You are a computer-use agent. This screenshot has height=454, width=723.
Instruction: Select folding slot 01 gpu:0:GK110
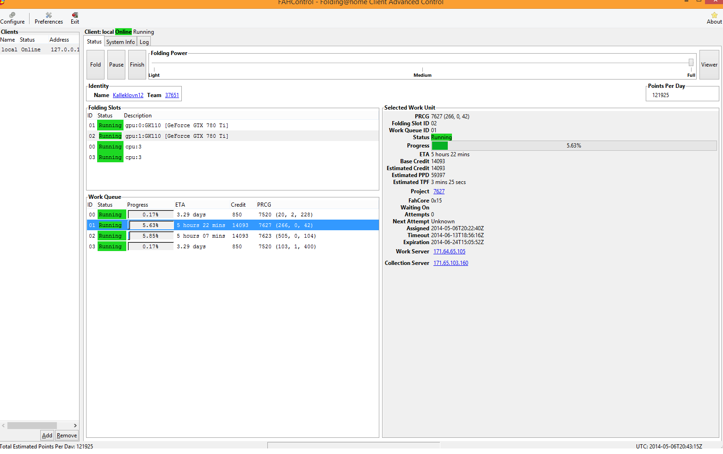point(233,125)
